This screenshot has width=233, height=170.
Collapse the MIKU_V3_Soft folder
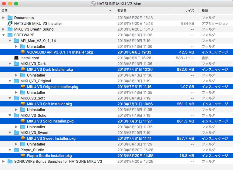click(10, 98)
